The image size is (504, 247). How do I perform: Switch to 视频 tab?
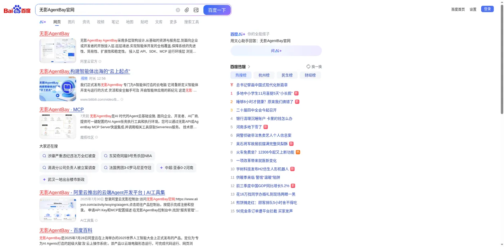point(100,22)
